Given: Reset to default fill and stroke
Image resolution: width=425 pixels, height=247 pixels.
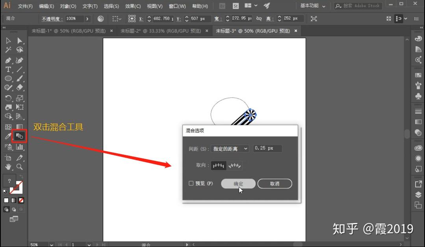Looking at the screenshot, I should coord(5,191).
